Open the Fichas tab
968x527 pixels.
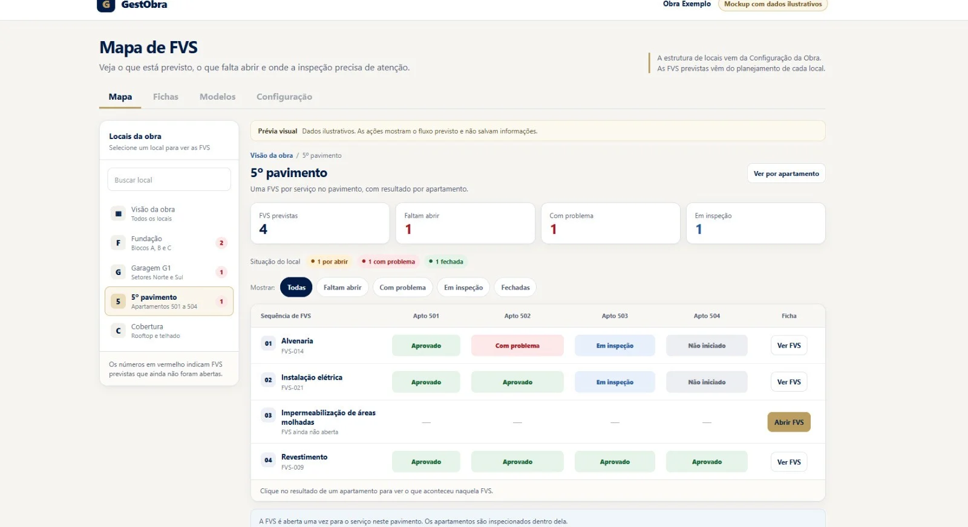tap(166, 97)
